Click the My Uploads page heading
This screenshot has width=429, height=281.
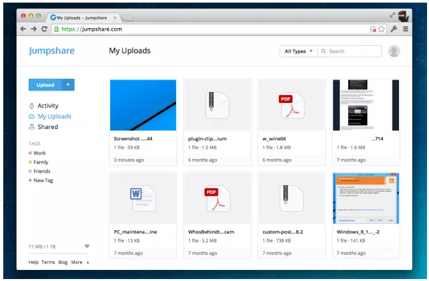point(130,51)
